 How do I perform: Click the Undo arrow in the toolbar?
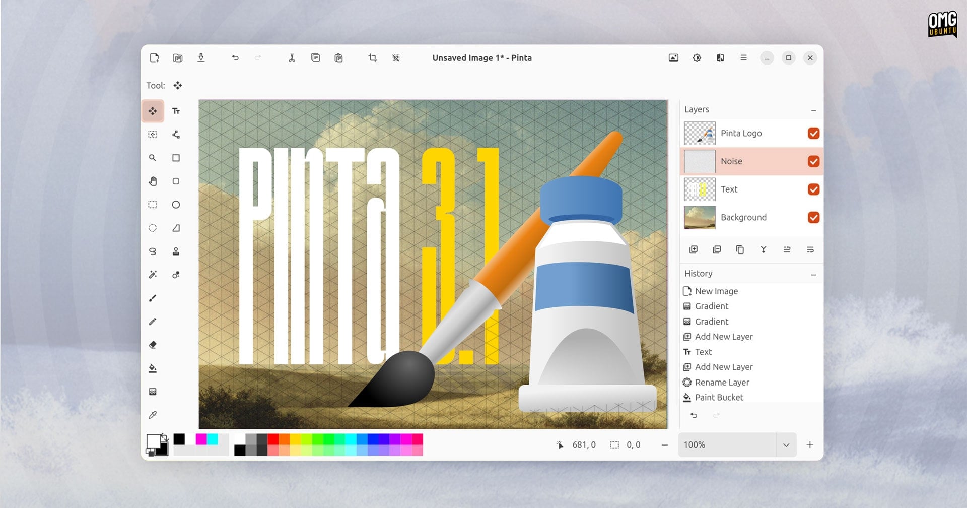(x=235, y=57)
